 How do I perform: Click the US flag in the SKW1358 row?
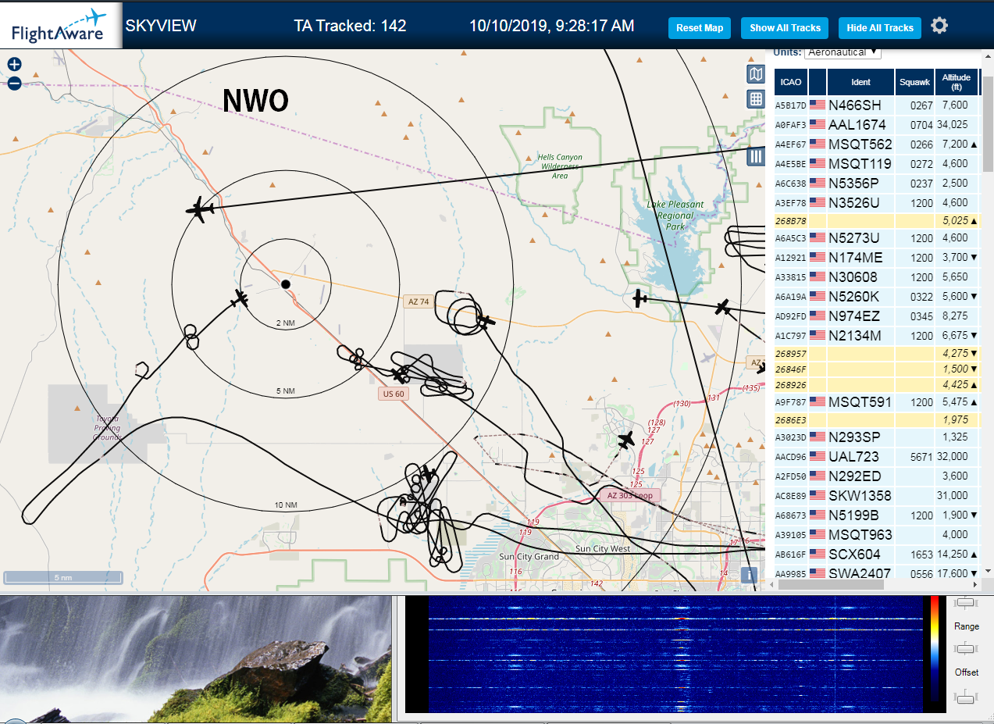click(818, 495)
